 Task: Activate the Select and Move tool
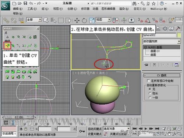pos(77,20)
